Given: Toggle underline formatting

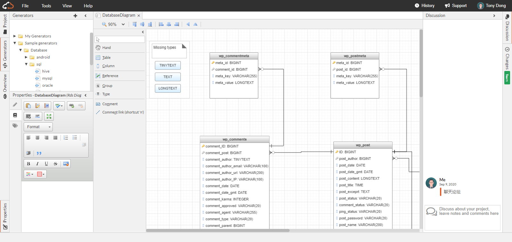Looking at the screenshot, I should point(46,164).
